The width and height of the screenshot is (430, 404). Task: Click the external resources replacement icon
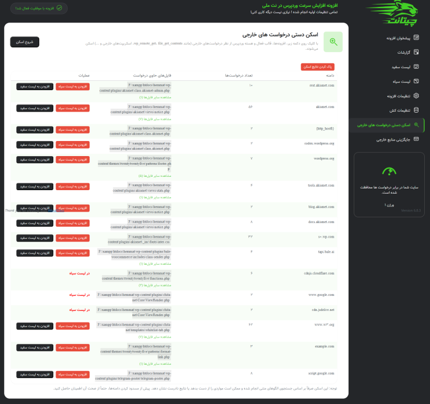(416, 139)
